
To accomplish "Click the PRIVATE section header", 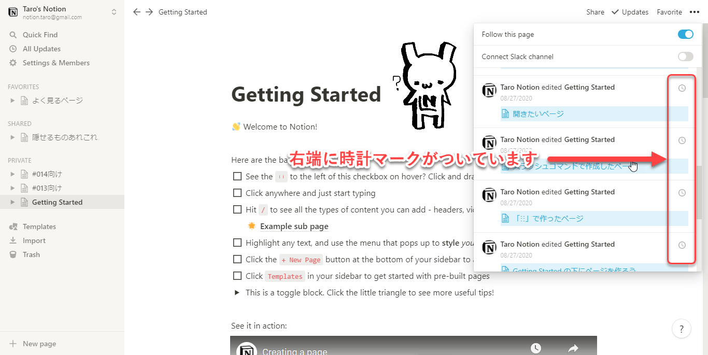I will pyautogui.click(x=20, y=161).
